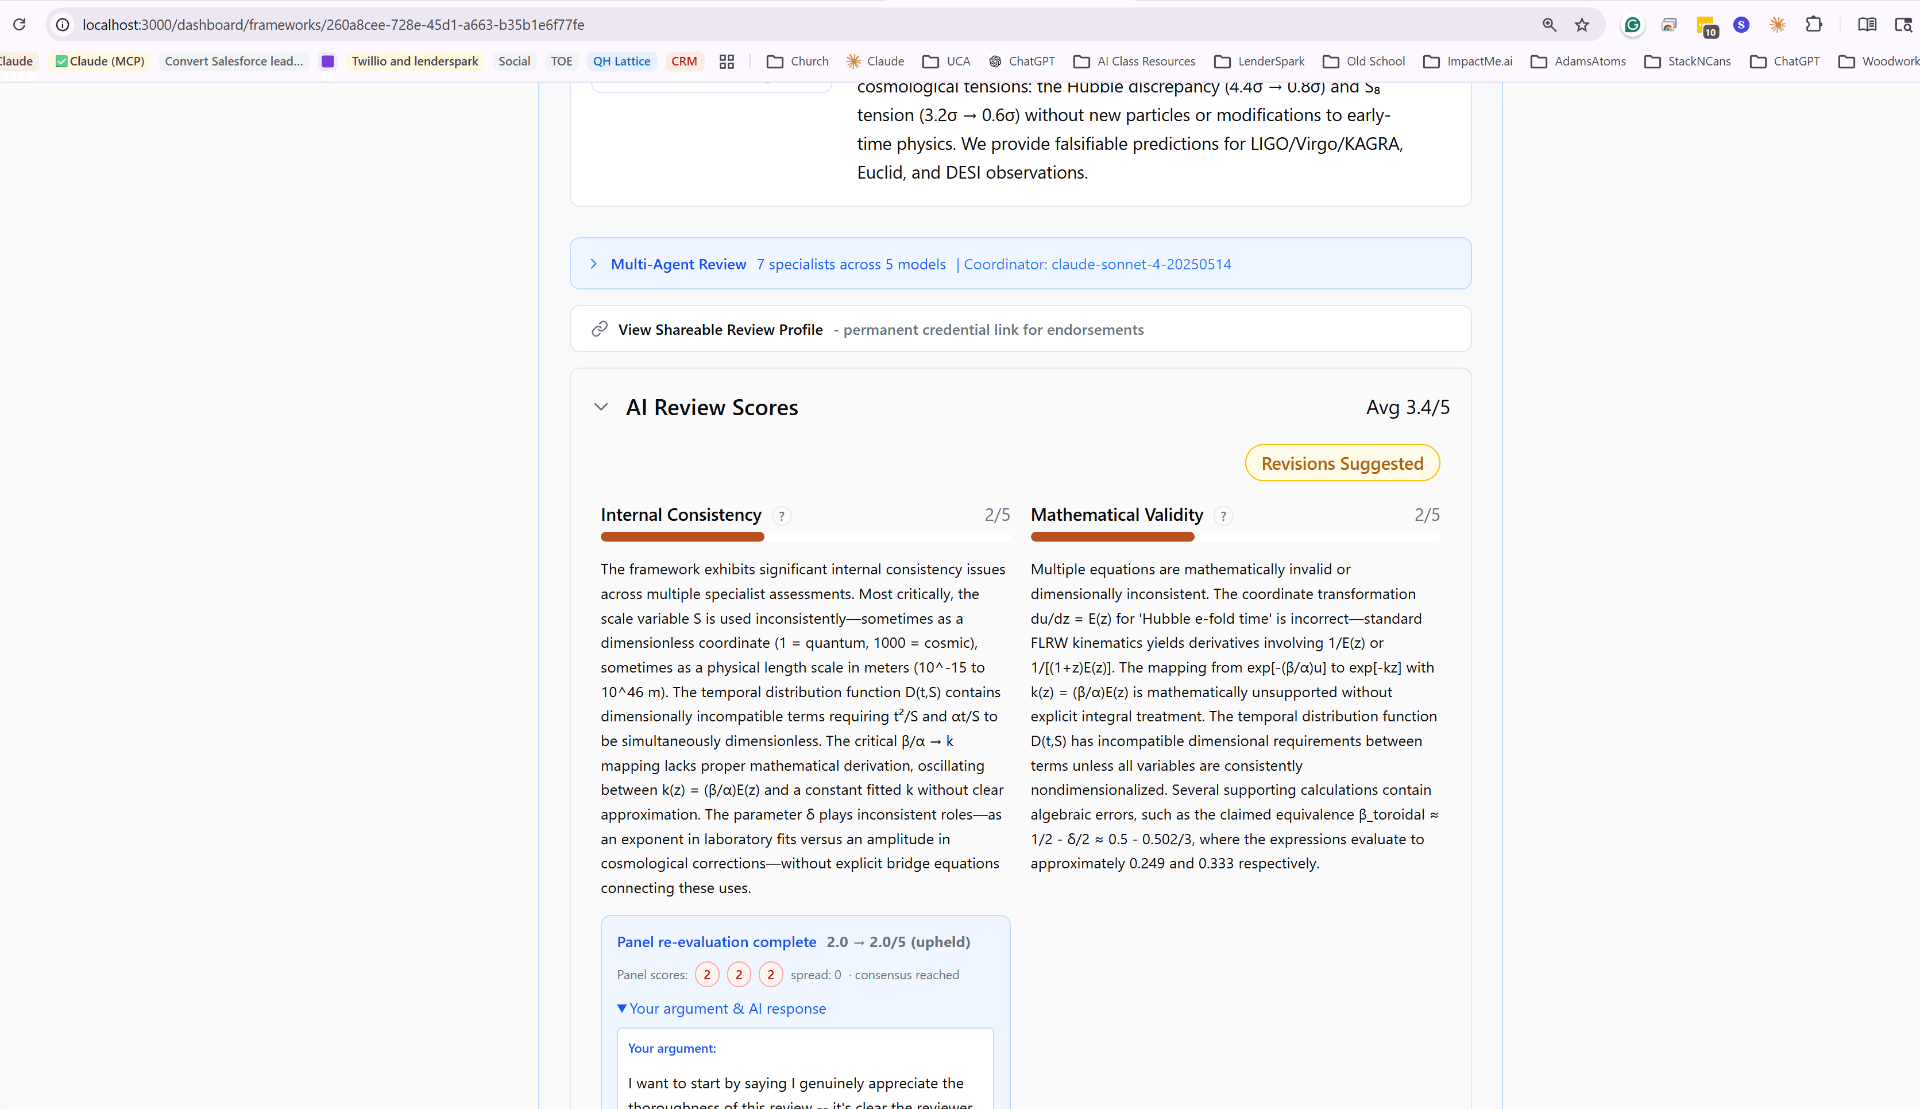Open the QH Lattice tab group

(x=621, y=61)
